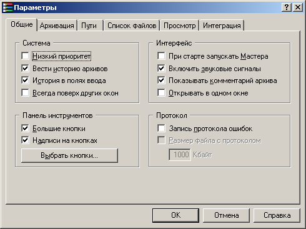Go to Список файлов tab
The image size is (306, 229).
pos(132,26)
